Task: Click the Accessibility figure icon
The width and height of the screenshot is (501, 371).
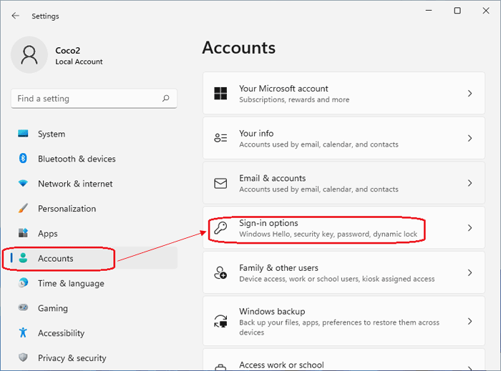Action: click(x=23, y=332)
